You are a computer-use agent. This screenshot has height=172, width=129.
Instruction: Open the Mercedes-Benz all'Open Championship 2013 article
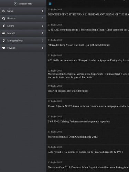[x=88, y=137]
